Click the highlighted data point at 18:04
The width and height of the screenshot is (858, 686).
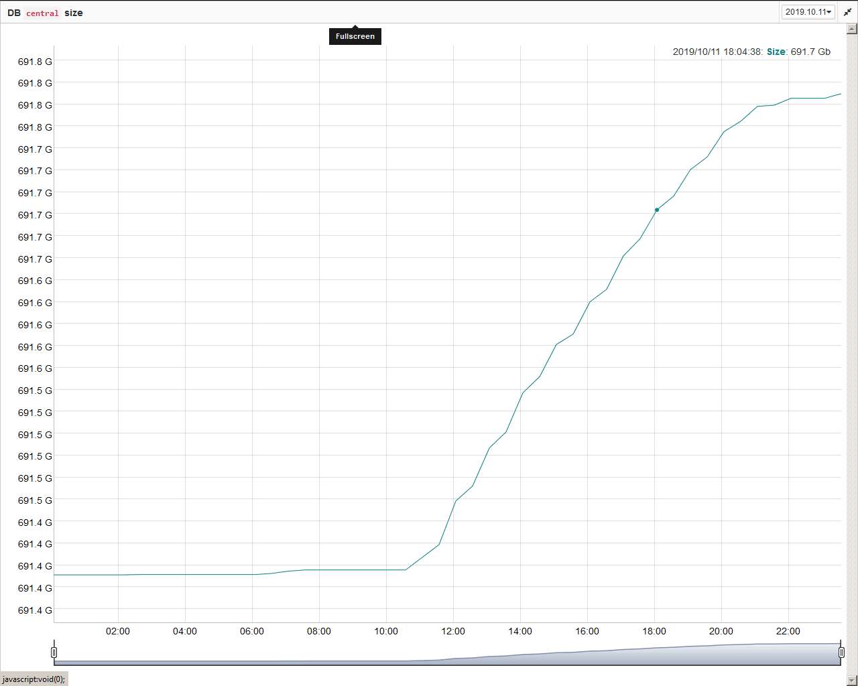pyautogui.click(x=657, y=210)
